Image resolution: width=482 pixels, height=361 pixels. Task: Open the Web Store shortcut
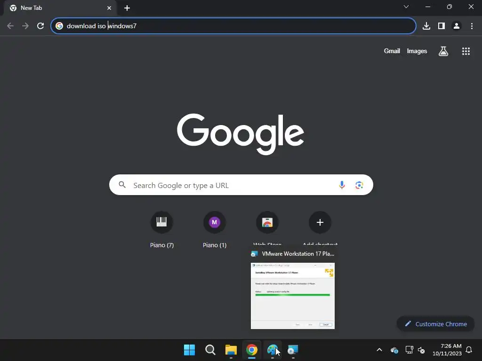(267, 228)
